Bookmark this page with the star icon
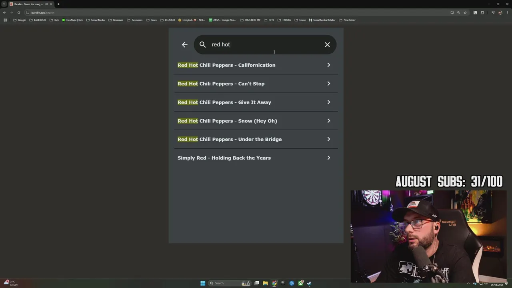 pyautogui.click(x=465, y=12)
